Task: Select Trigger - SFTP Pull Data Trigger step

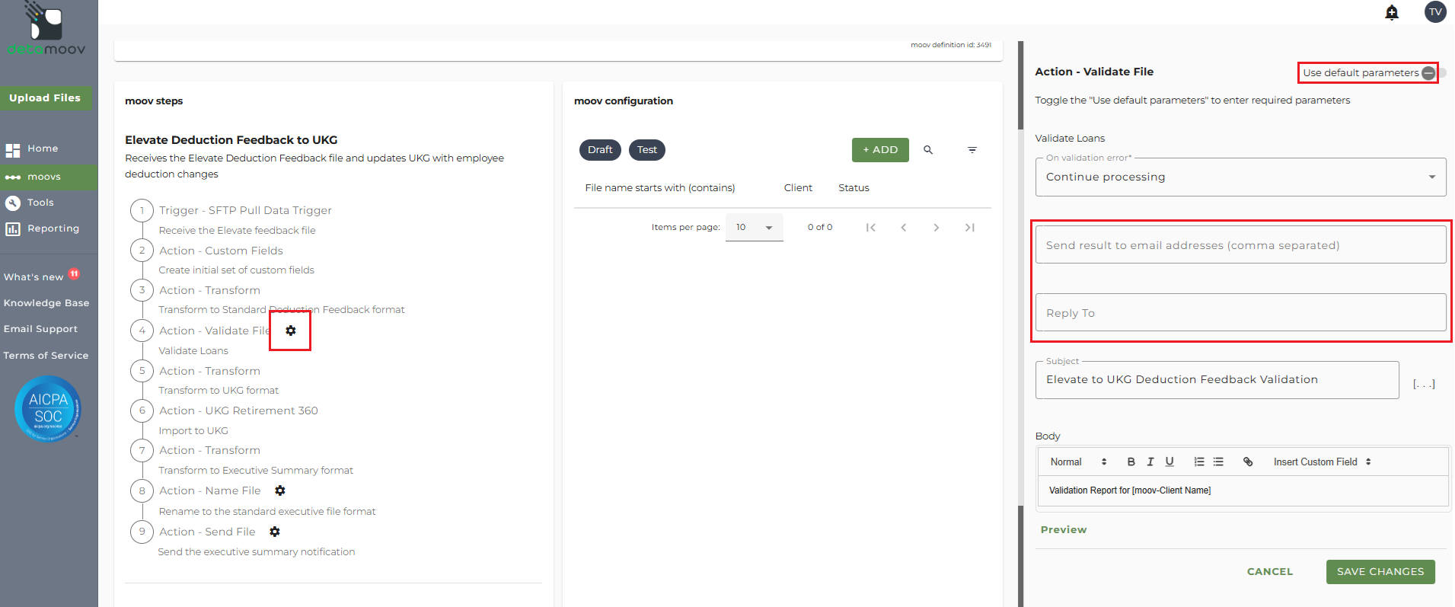Action: [x=245, y=210]
